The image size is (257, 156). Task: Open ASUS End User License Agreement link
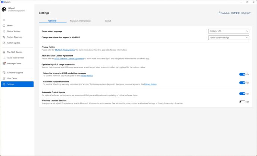pos(69,59)
